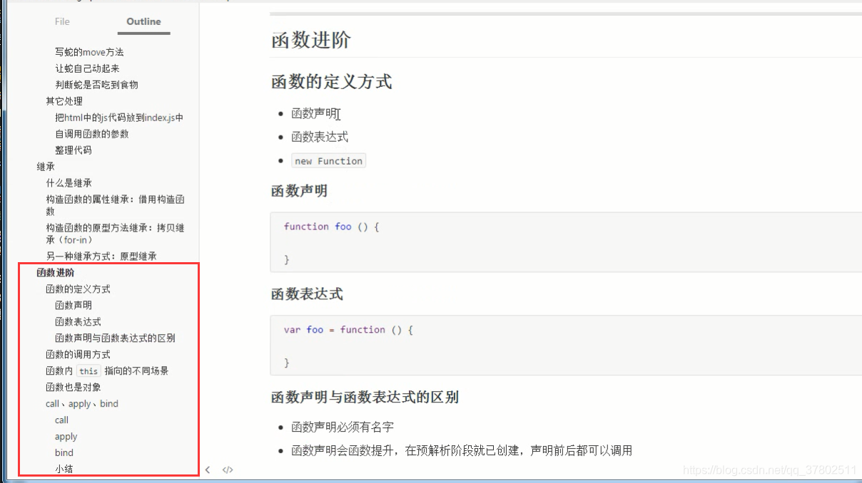The height and width of the screenshot is (483, 862).
Task: Click code block containing function foo ()
Action: (566, 241)
